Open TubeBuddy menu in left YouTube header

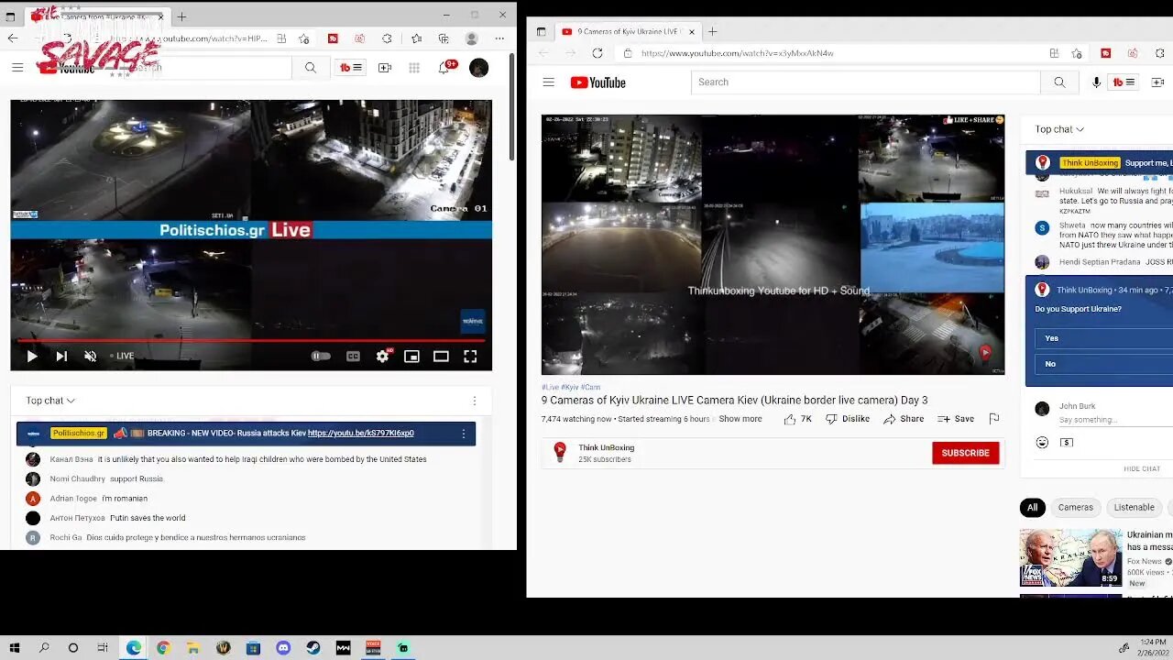click(351, 68)
